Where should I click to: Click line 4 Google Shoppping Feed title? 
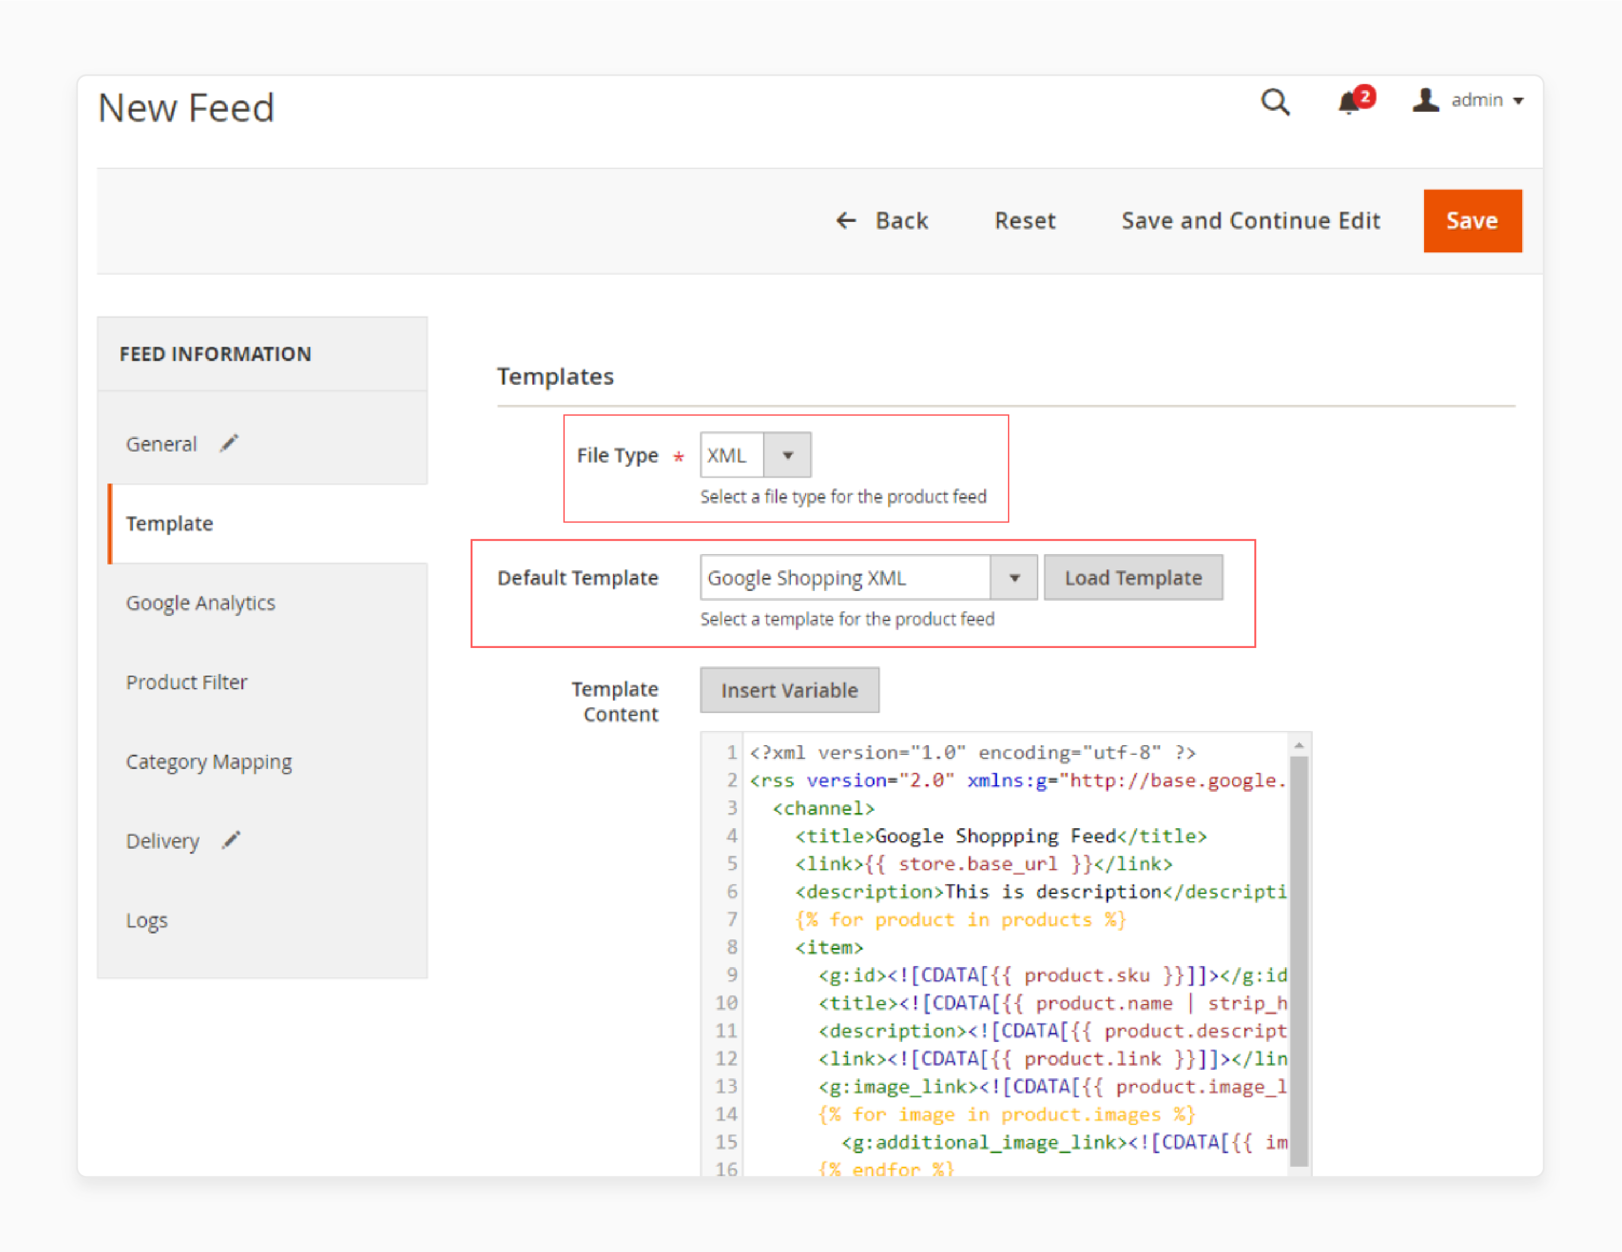[x=1000, y=837]
